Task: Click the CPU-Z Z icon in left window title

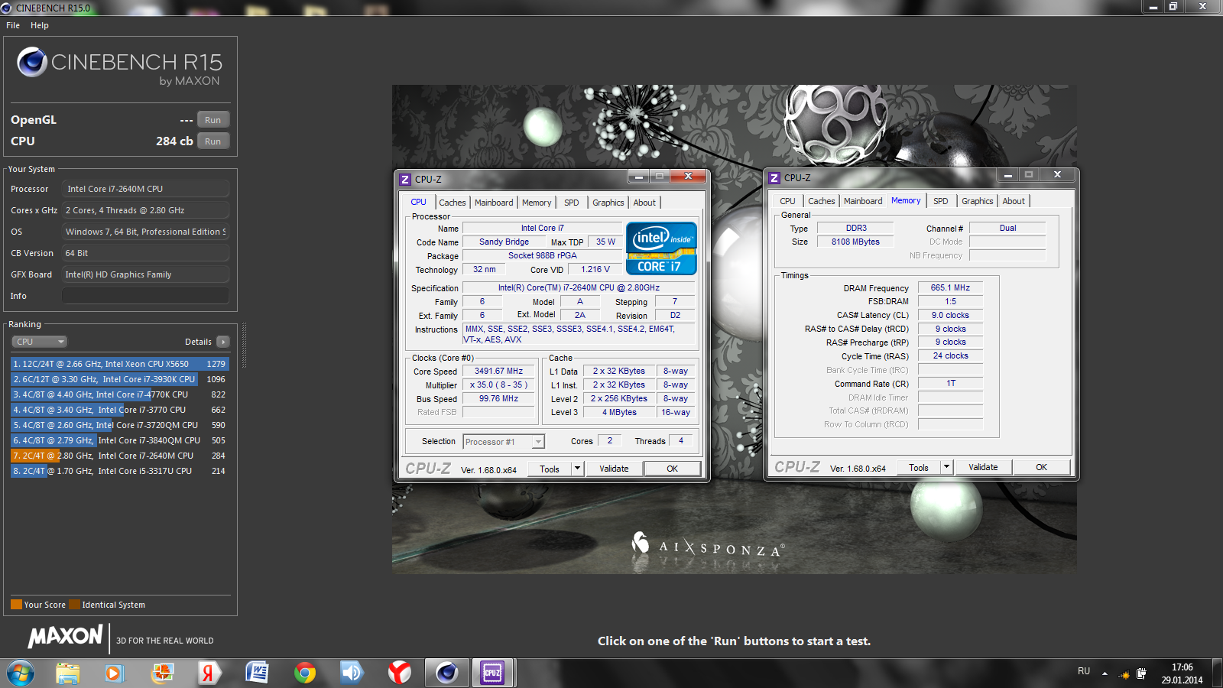Action: [x=405, y=179]
